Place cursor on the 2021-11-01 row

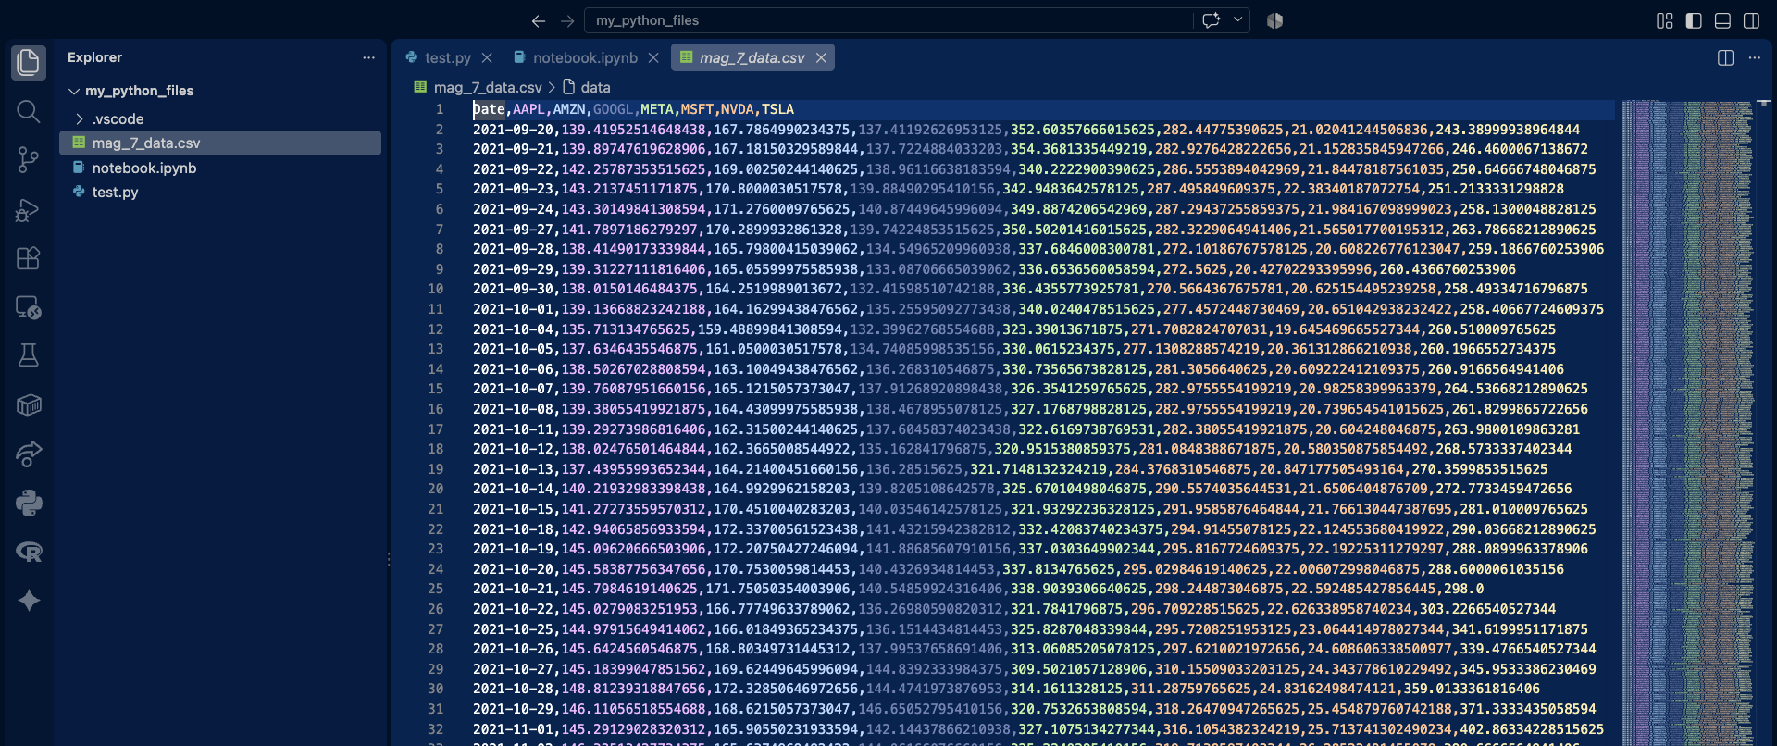(x=1038, y=729)
